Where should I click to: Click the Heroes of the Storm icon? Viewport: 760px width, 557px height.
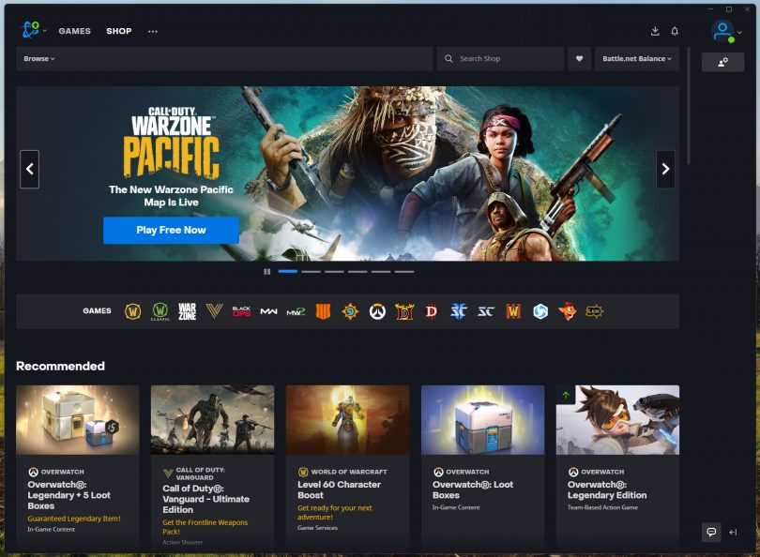coord(540,311)
